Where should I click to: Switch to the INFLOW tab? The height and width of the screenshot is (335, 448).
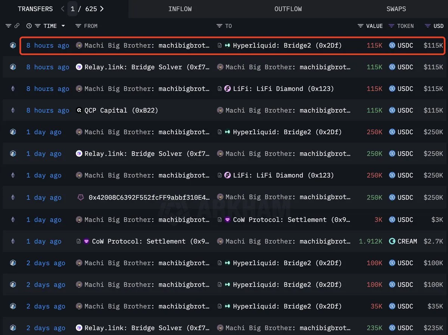(180, 9)
